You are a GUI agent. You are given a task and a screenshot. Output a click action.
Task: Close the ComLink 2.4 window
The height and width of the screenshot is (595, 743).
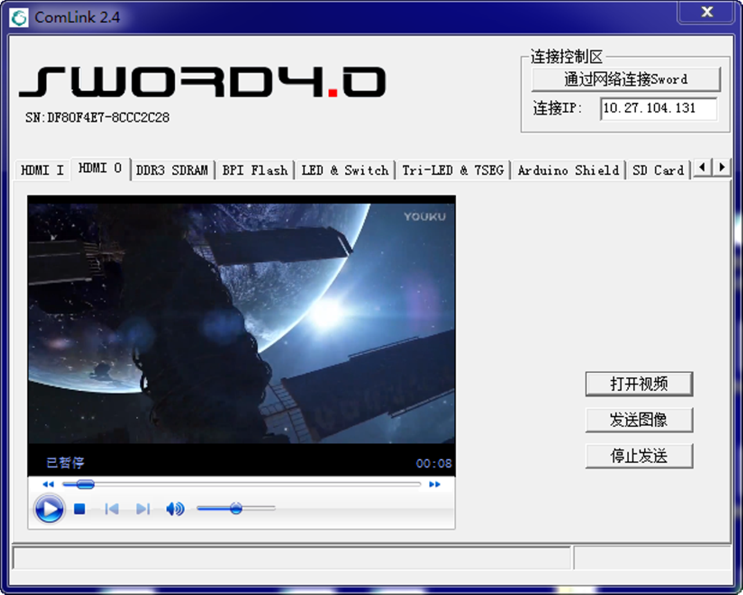tap(706, 12)
